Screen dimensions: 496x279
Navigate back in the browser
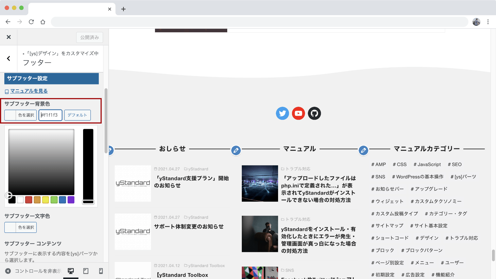8,22
